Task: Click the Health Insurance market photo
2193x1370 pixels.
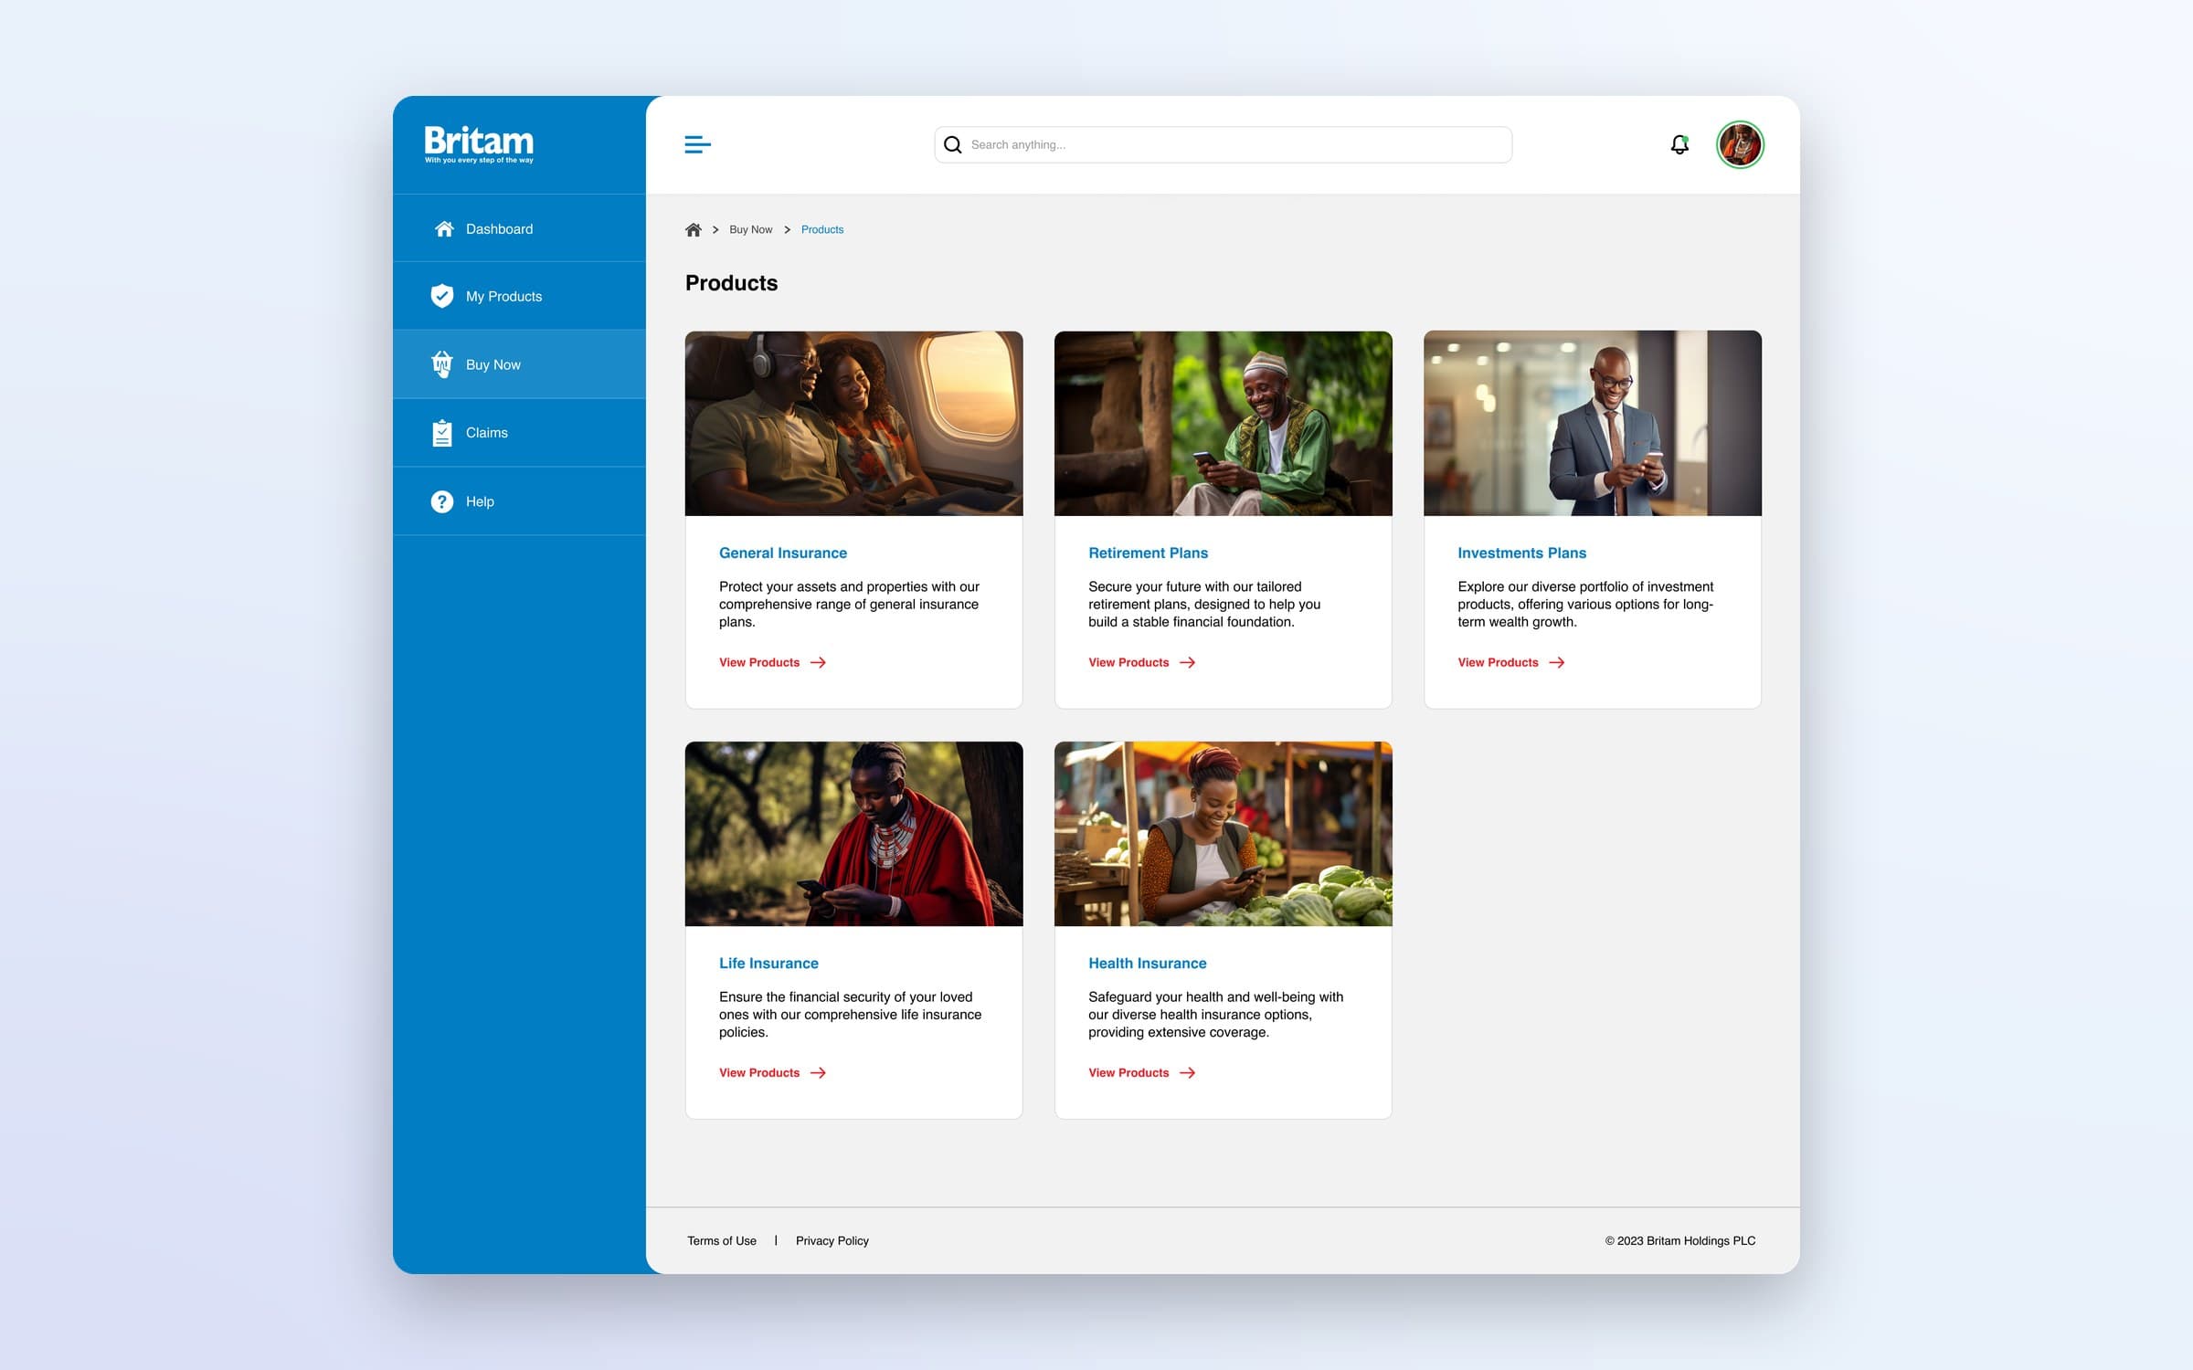Action: (1223, 833)
